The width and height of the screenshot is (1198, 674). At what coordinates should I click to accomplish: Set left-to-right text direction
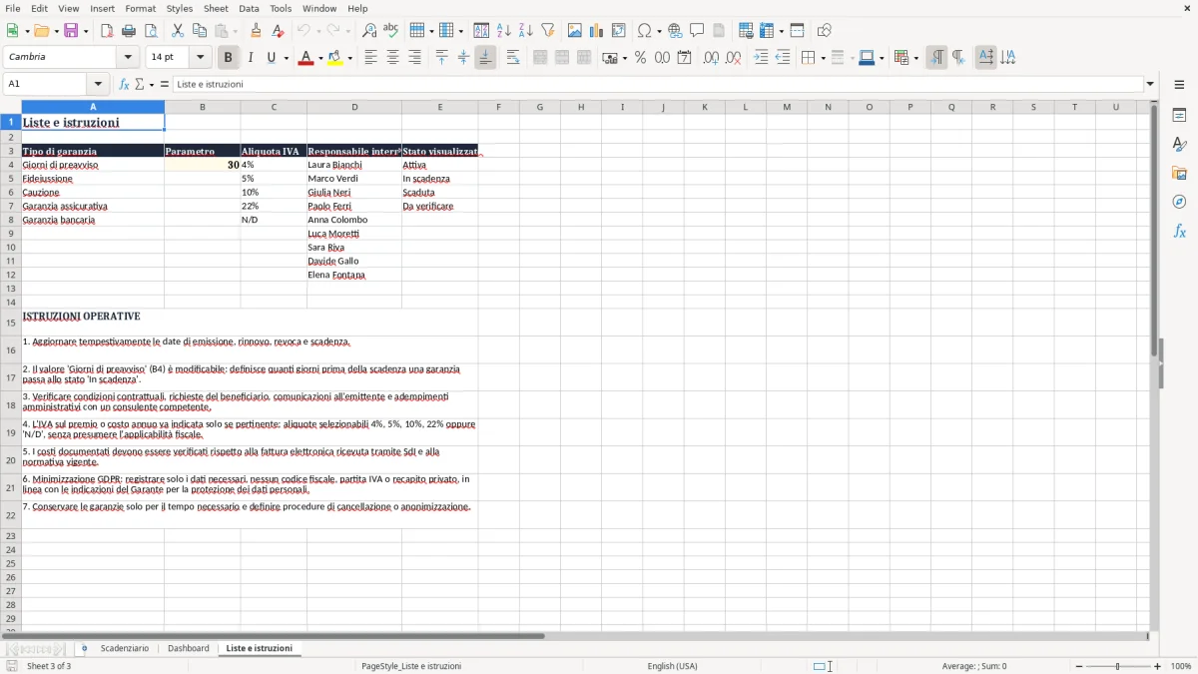(936, 58)
